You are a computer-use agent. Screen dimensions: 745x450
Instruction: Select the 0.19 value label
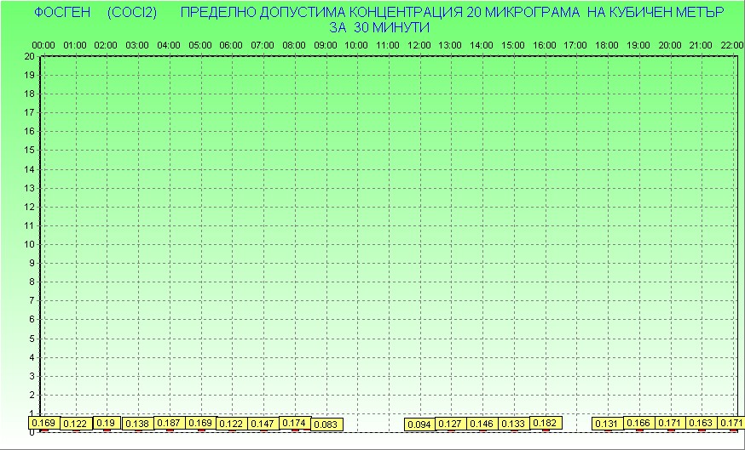point(107,423)
